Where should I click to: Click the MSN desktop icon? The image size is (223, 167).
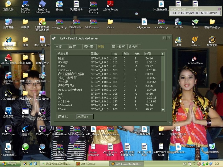click(178, 40)
